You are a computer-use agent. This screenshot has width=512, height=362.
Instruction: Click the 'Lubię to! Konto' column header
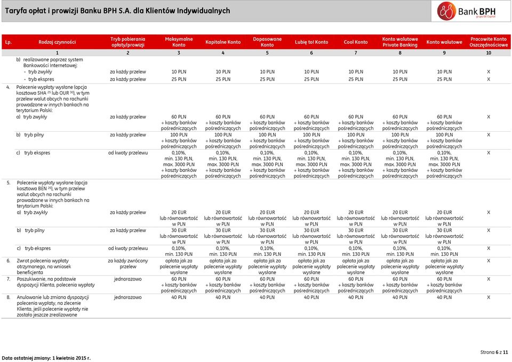point(311,42)
